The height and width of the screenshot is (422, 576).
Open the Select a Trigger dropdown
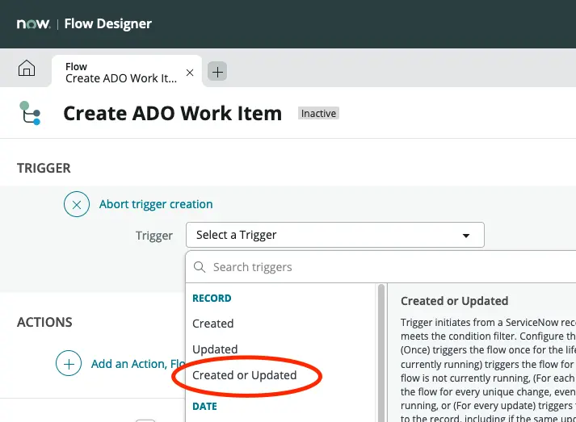(334, 235)
